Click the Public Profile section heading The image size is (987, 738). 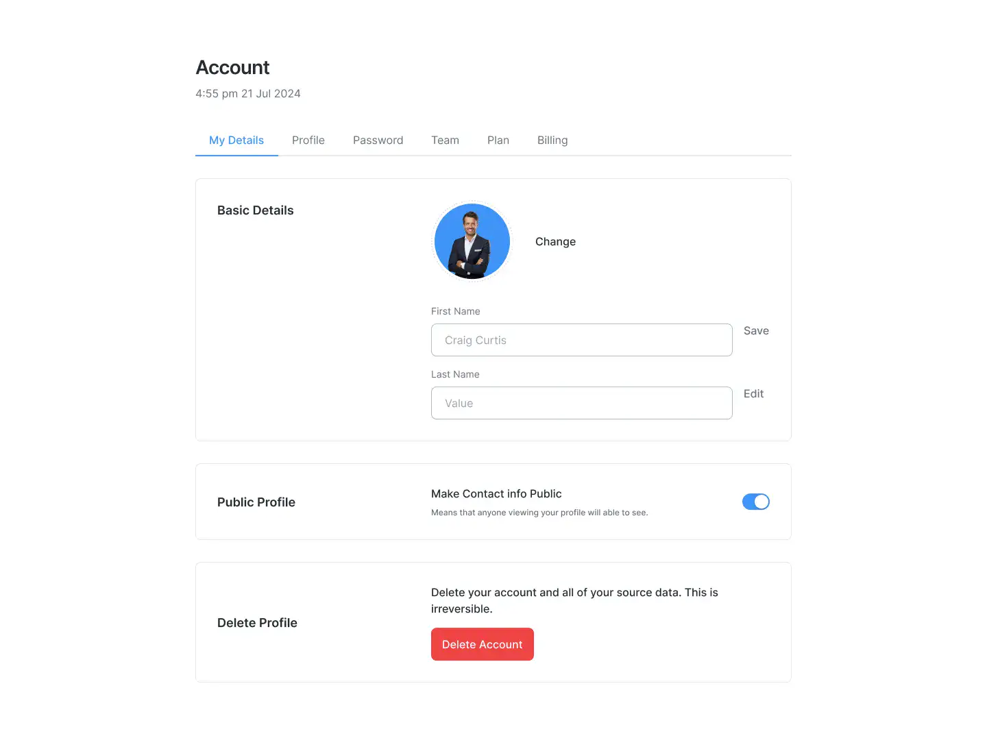click(256, 502)
